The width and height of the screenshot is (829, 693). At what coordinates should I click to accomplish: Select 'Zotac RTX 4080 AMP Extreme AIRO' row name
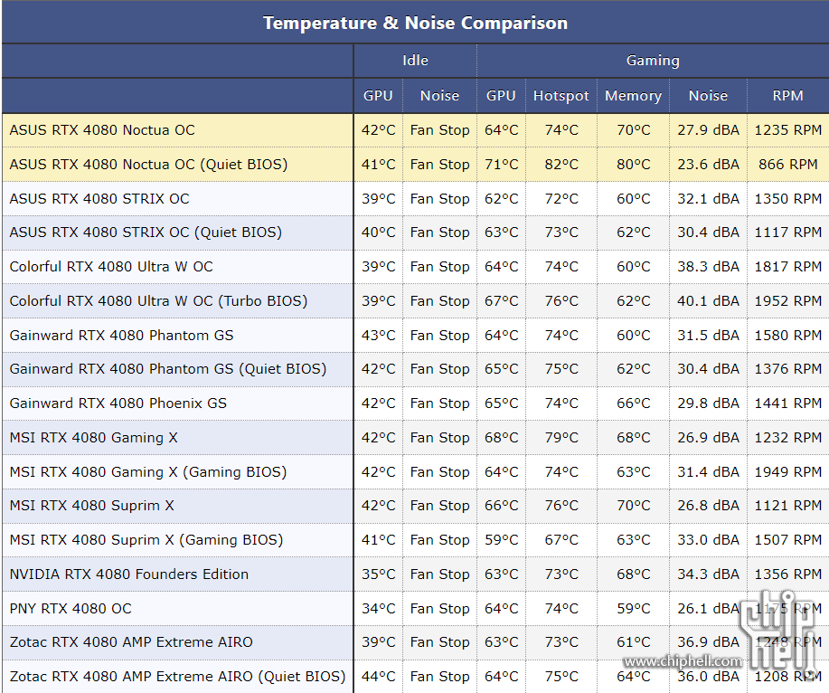131,642
